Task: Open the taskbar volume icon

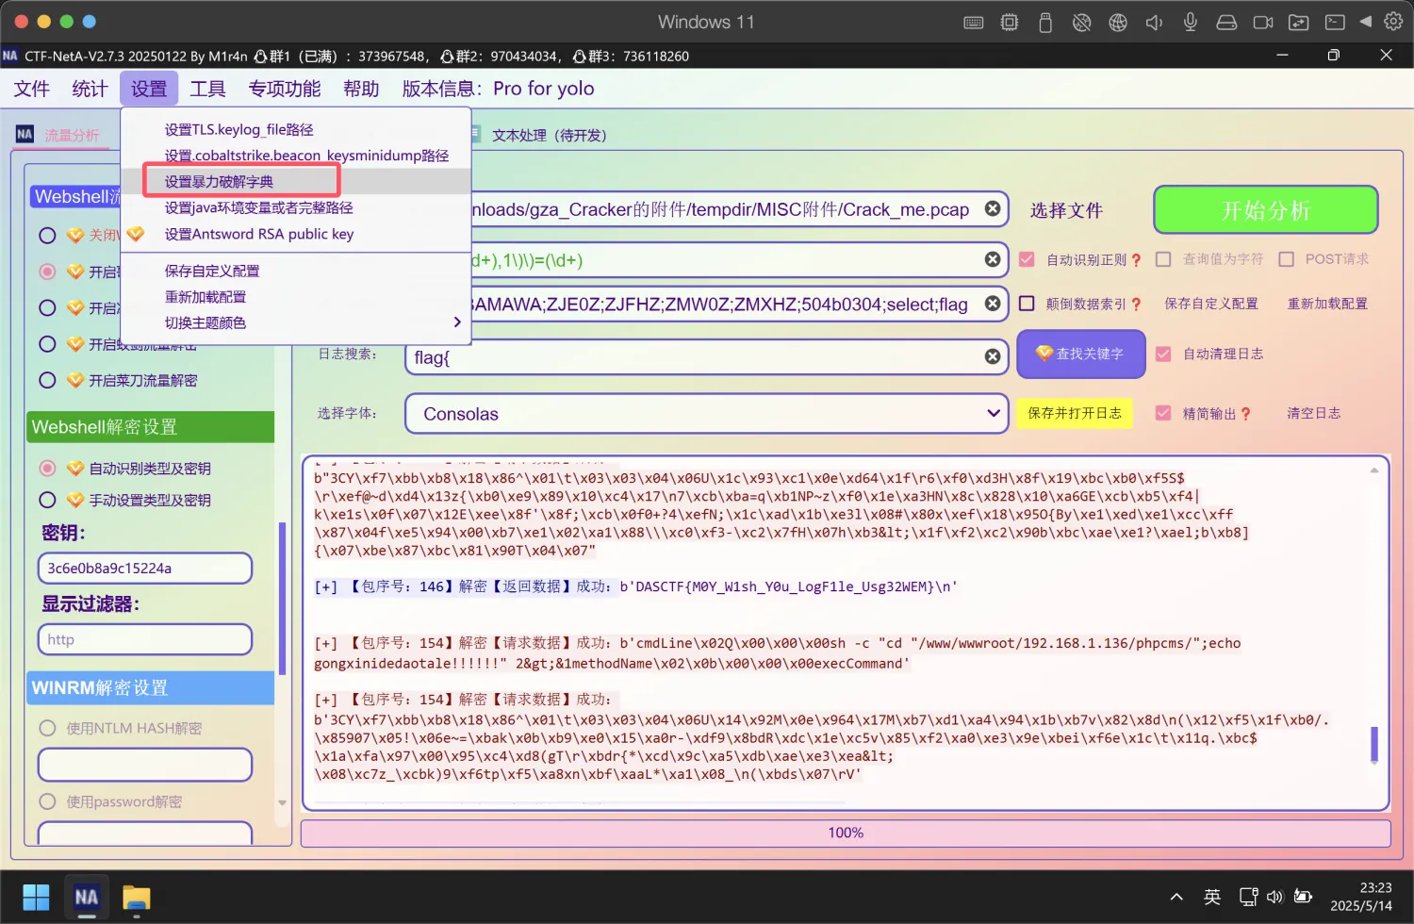Action: pos(1275,897)
